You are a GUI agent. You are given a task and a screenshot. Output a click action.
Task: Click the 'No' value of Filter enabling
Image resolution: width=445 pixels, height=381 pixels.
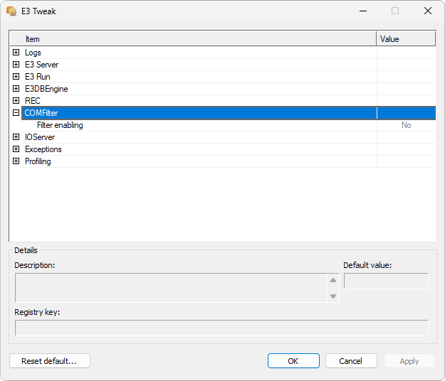click(x=406, y=125)
